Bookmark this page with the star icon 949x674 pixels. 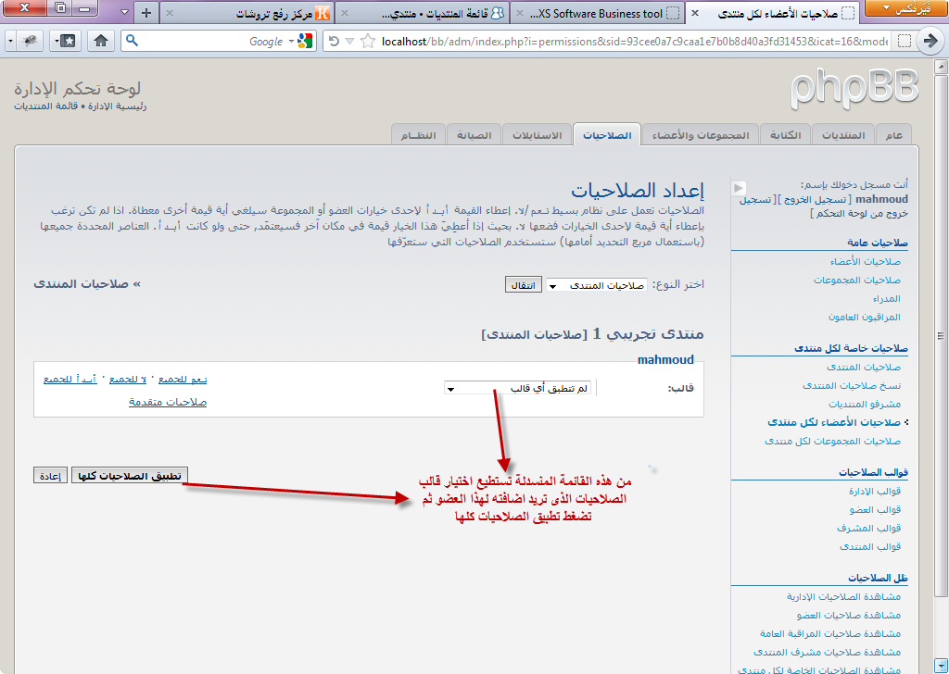[367, 41]
